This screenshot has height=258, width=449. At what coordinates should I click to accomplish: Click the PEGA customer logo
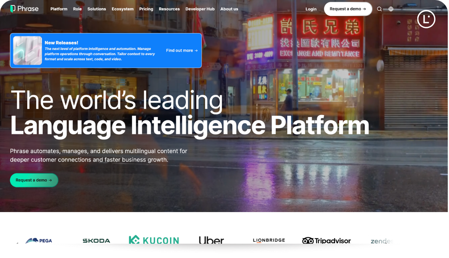tap(39, 240)
